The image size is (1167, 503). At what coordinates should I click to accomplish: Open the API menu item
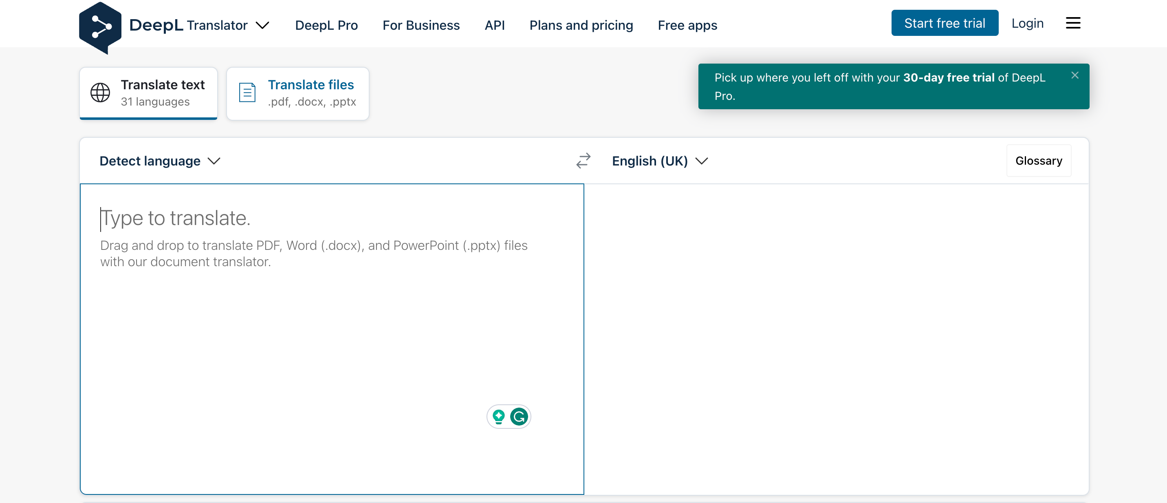494,25
